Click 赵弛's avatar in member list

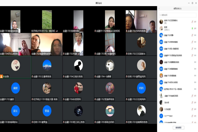click(x=161, y=28)
